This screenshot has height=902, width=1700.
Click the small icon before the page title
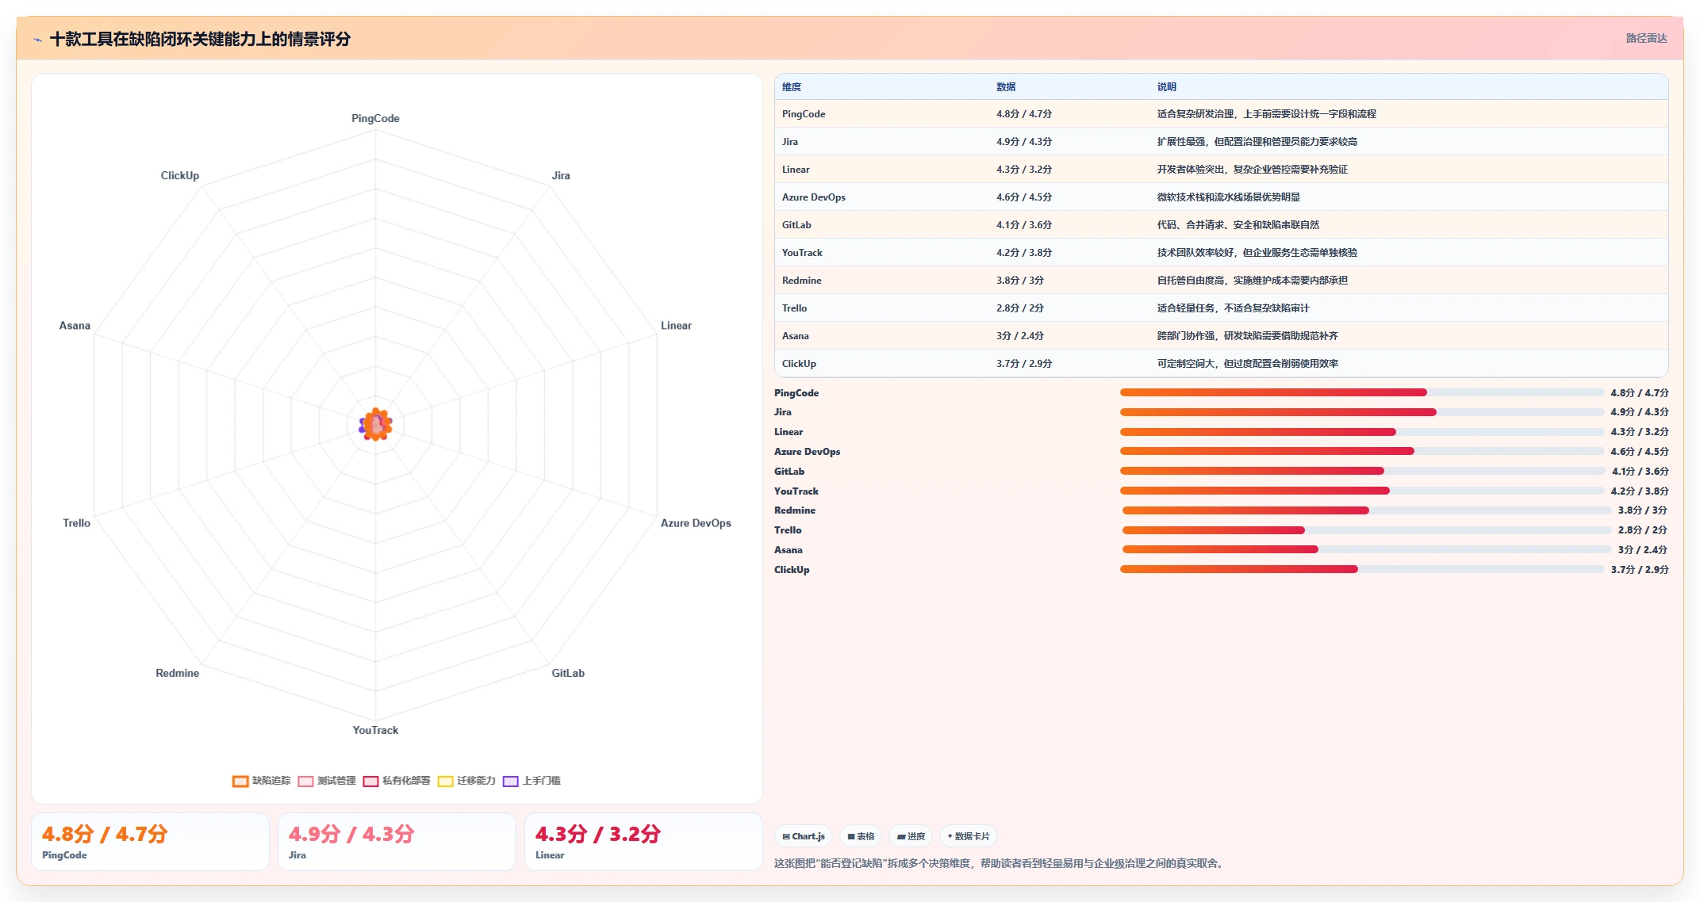pos(37,40)
